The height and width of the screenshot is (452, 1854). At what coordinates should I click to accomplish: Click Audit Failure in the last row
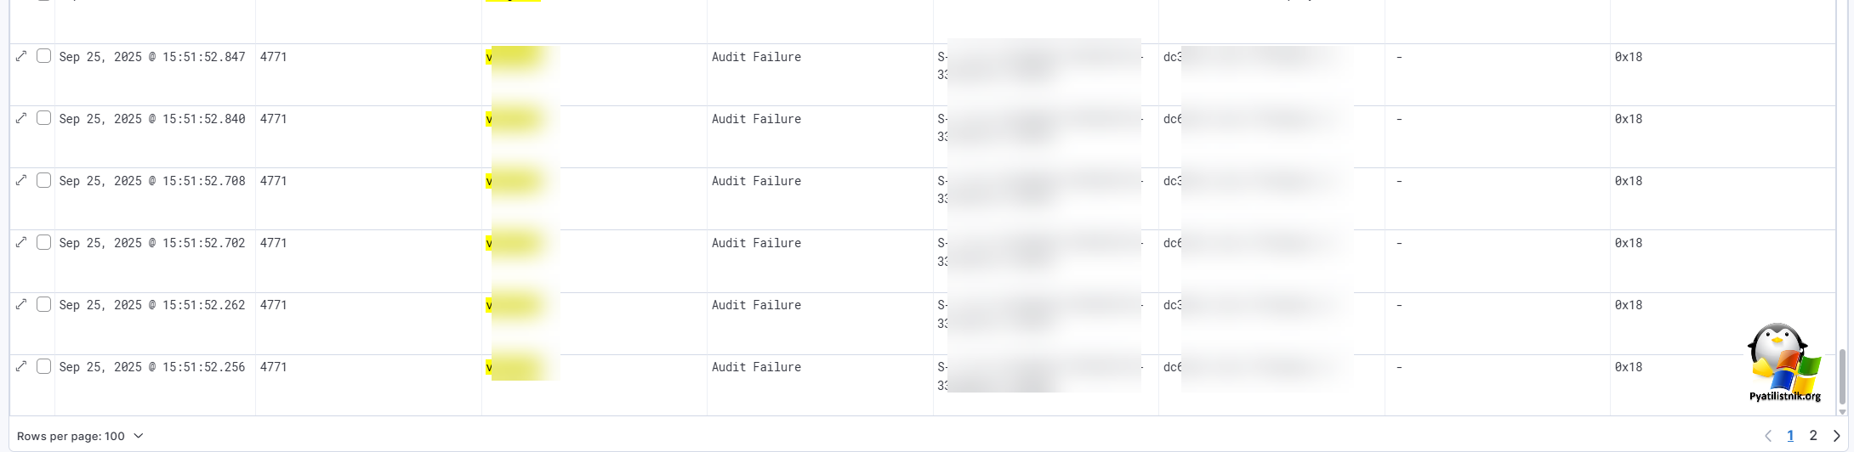(x=756, y=367)
